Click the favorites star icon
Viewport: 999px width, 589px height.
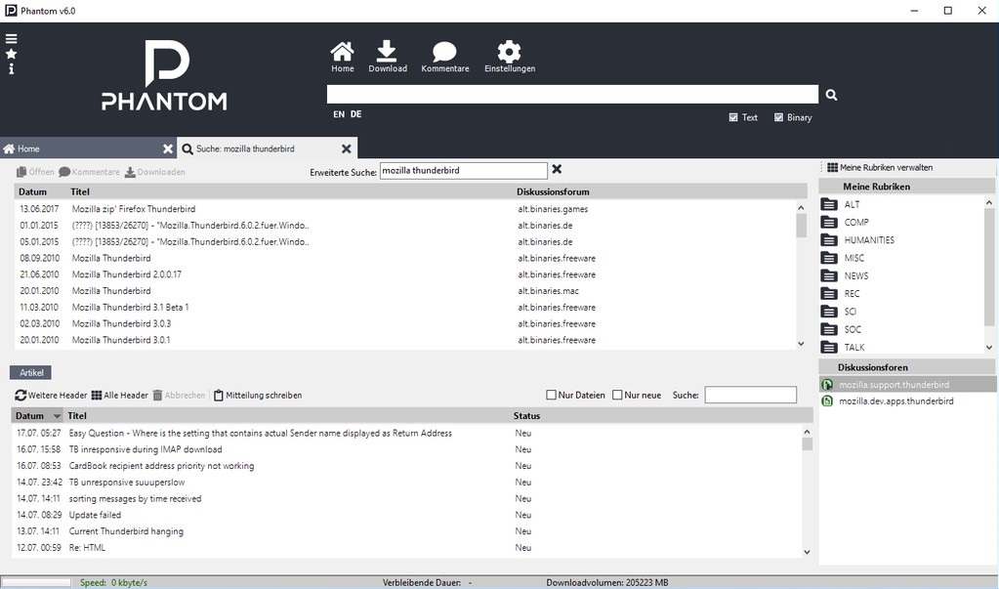click(x=12, y=54)
